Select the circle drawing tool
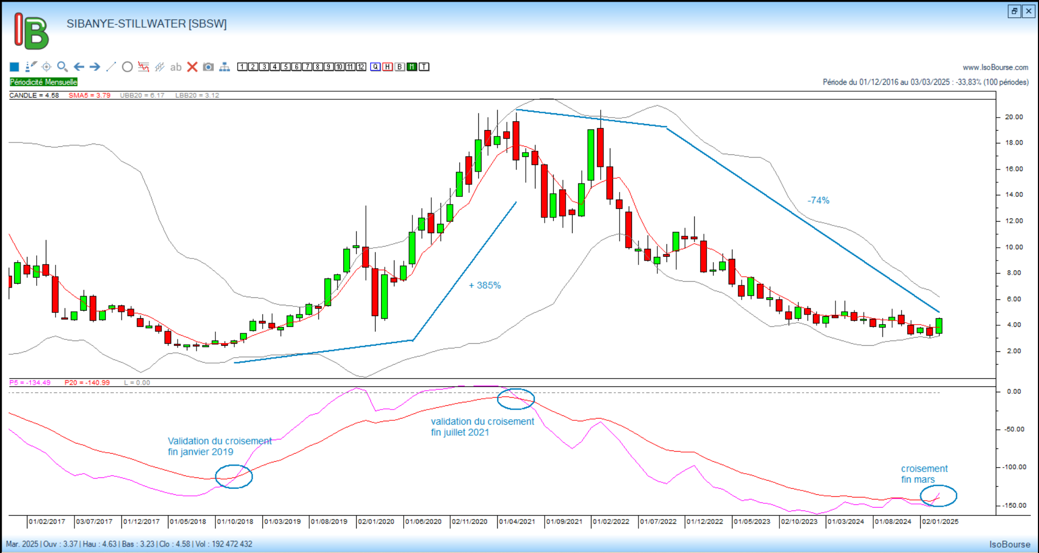Screen dimensions: 1039x553 (127, 67)
